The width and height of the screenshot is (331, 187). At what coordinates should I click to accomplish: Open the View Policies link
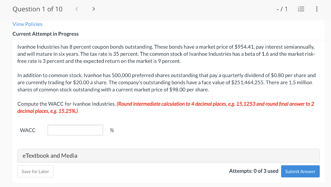27,24
